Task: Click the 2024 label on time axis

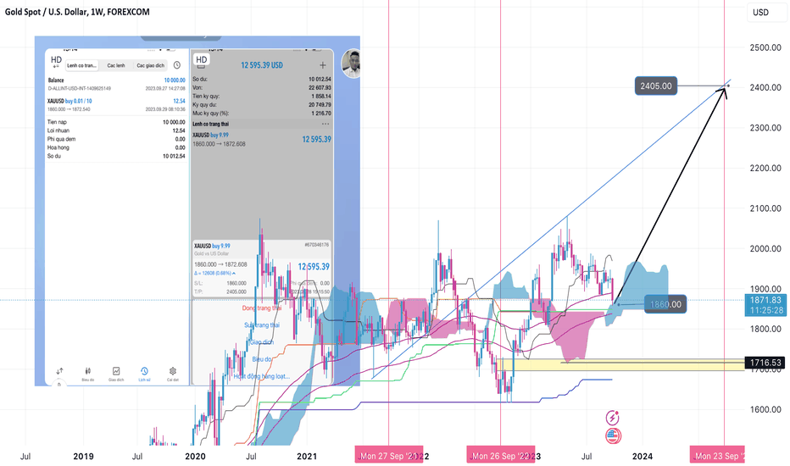Action: click(x=643, y=457)
